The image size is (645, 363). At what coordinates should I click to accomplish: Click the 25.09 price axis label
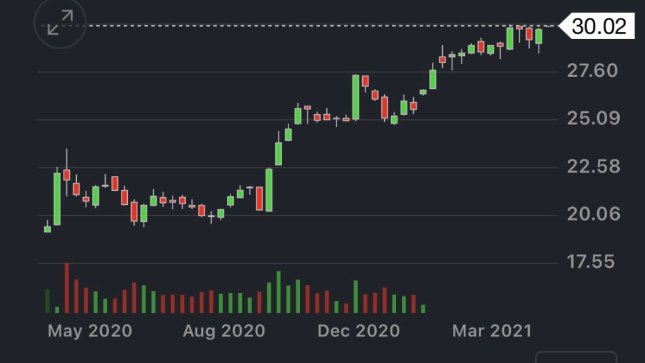click(x=592, y=118)
